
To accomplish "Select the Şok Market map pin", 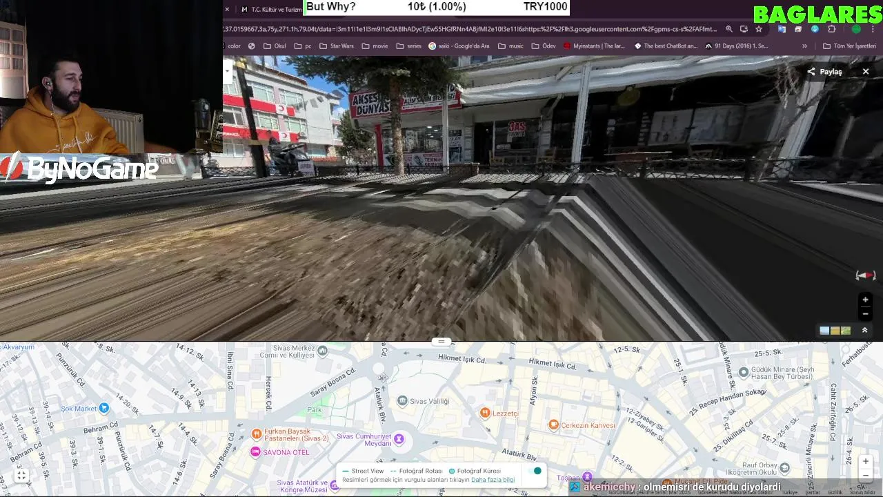I will tap(103, 408).
